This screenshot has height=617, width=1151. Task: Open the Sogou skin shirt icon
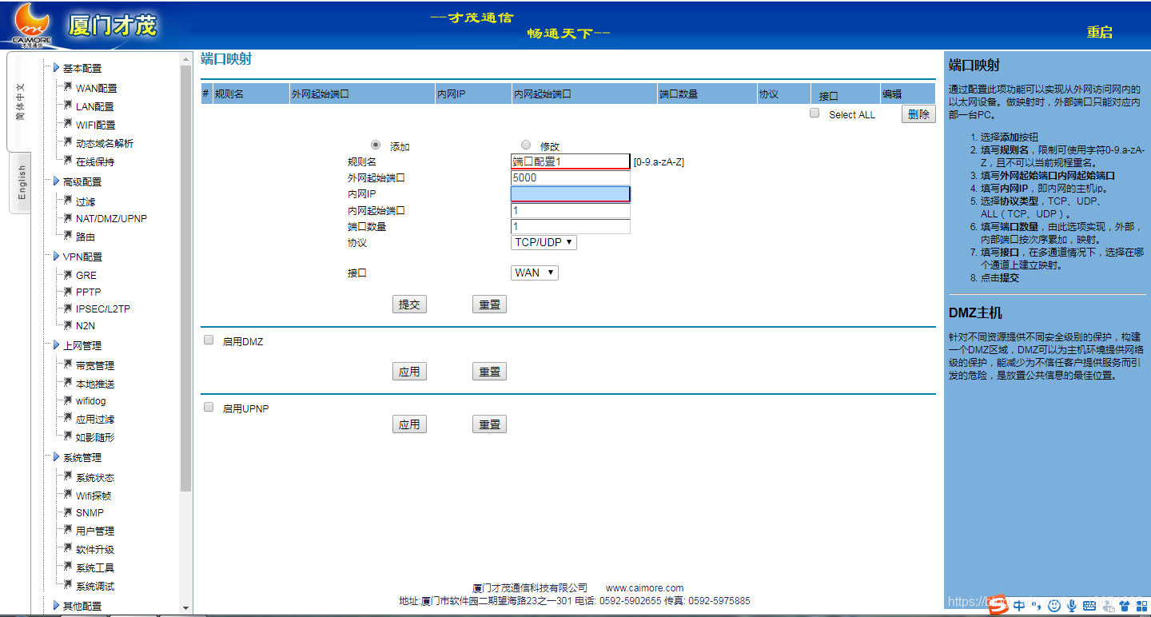point(1125,606)
